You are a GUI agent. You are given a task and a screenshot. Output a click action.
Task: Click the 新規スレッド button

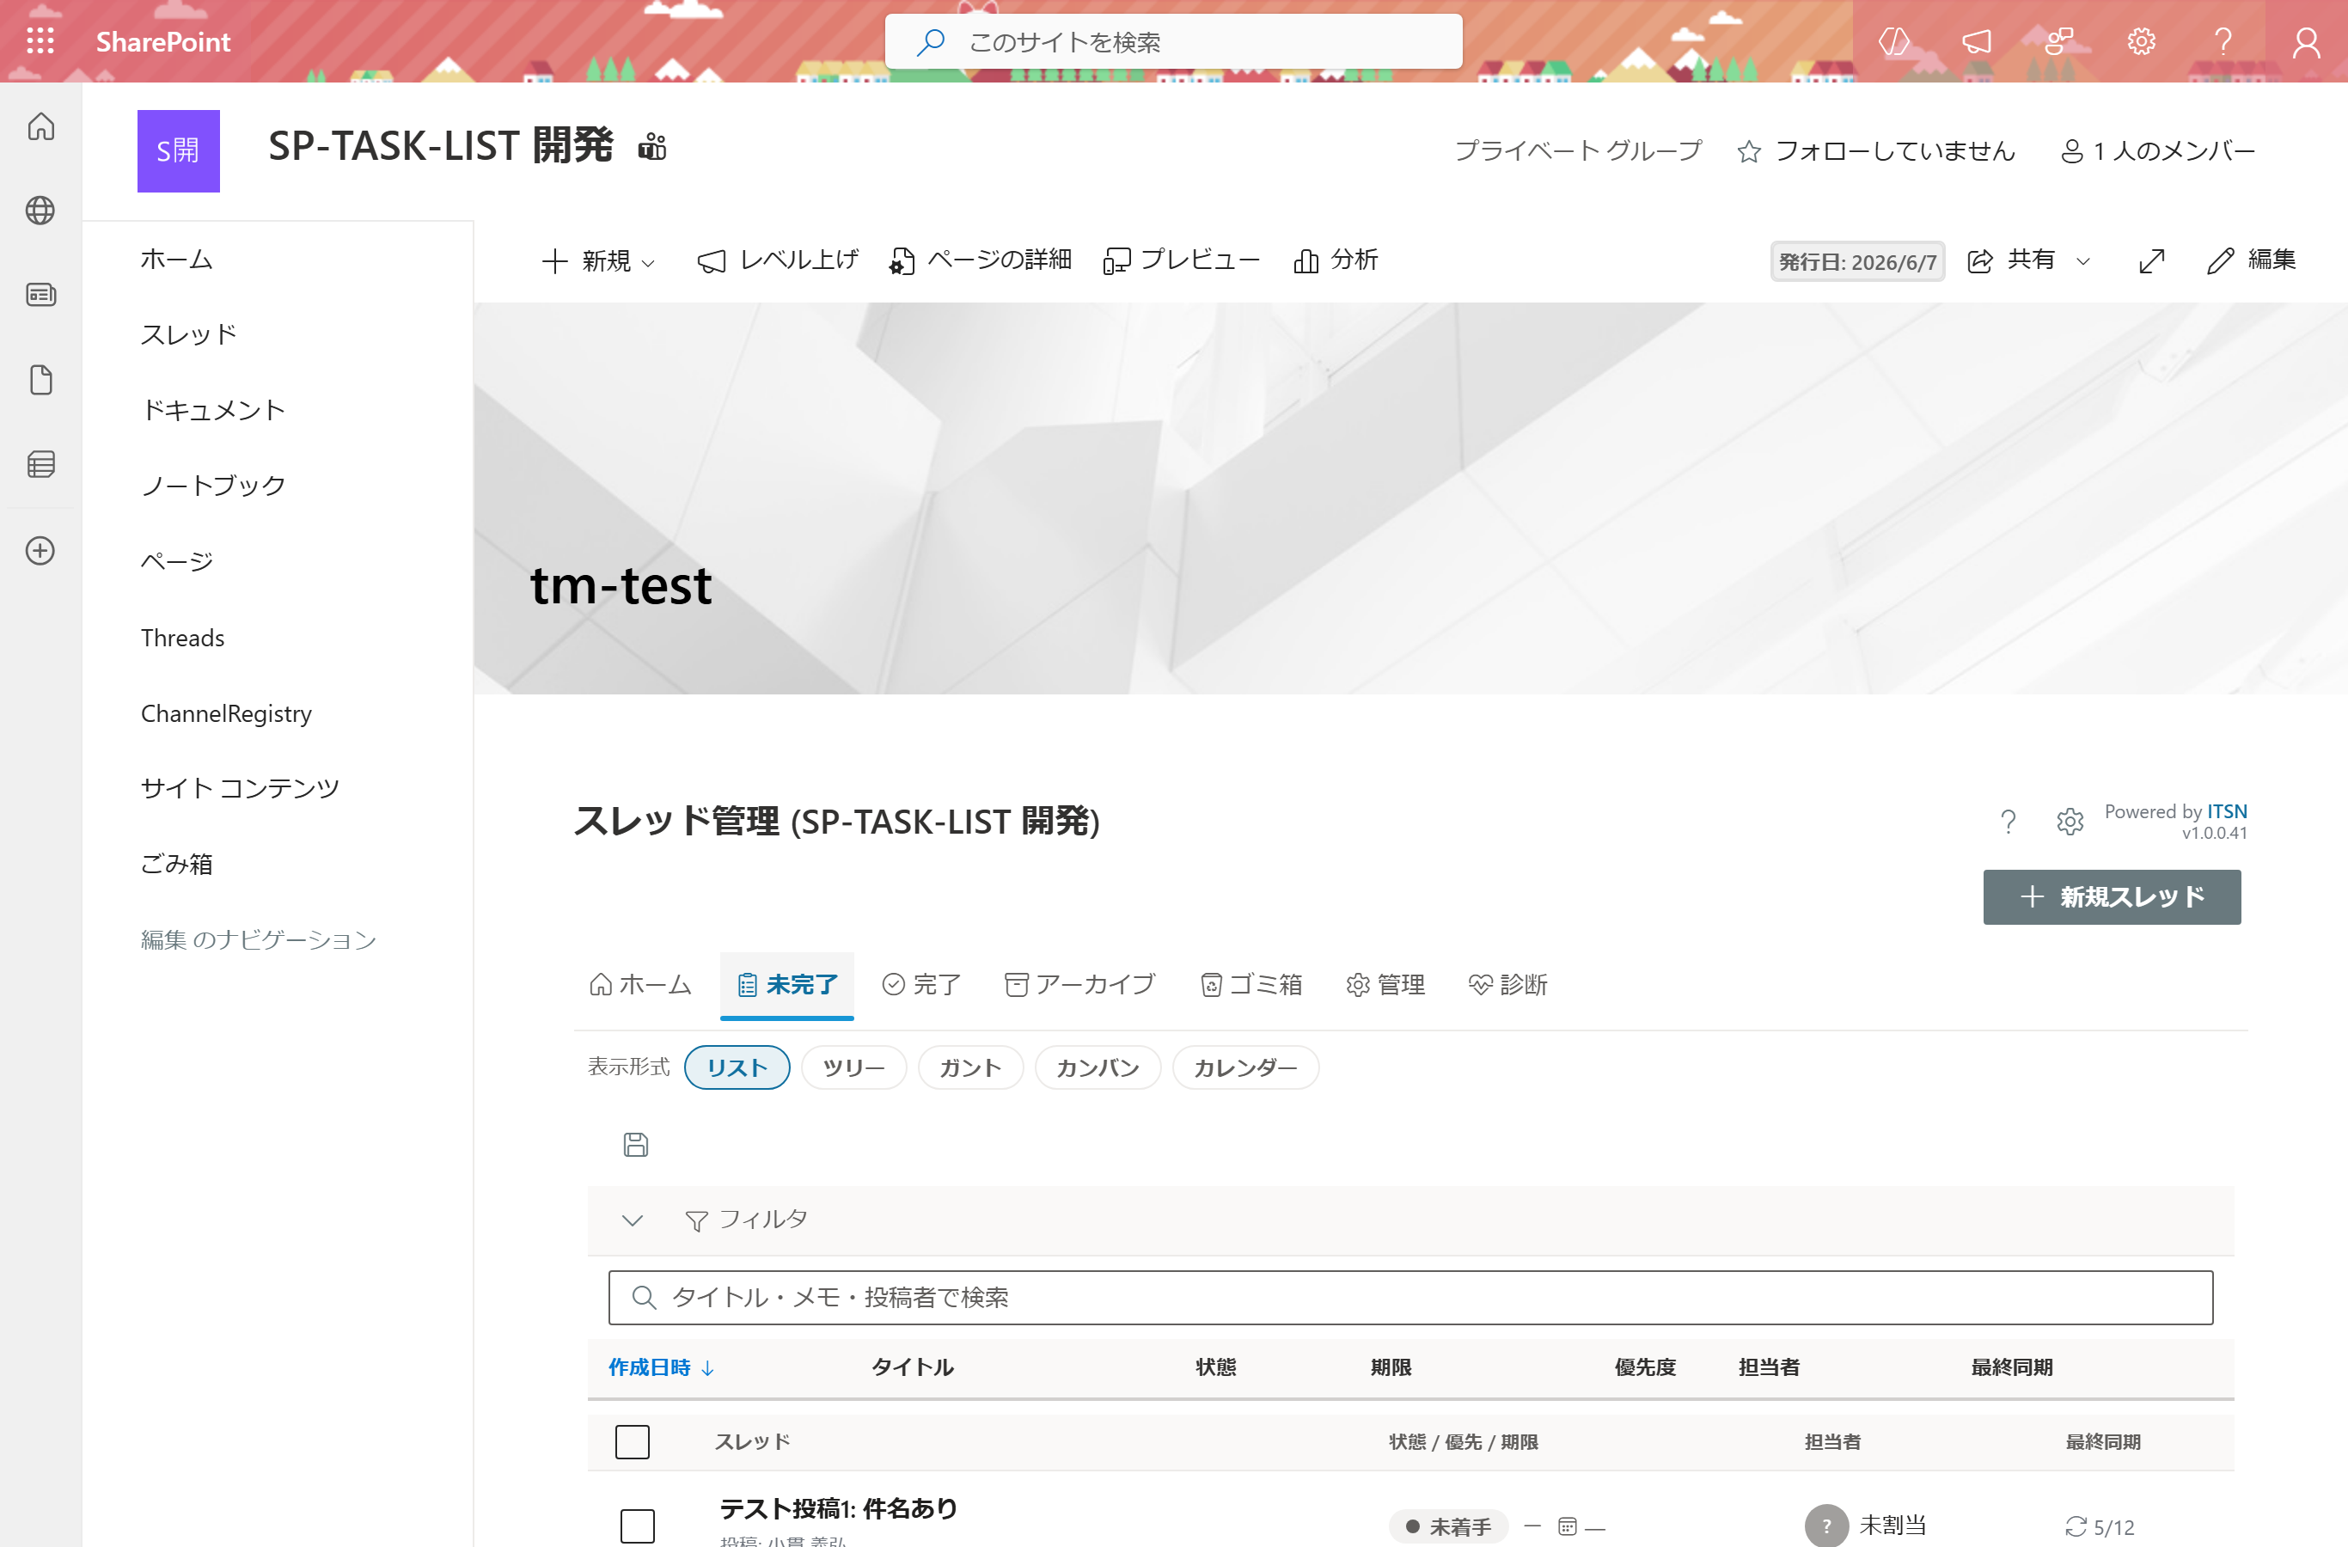(2112, 896)
